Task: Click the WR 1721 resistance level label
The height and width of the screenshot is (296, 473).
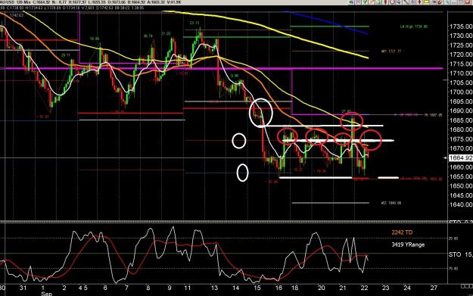Action: coord(391,51)
